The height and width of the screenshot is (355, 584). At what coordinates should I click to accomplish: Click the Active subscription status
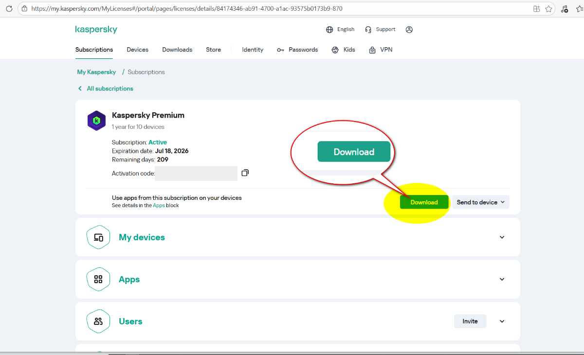coord(158,142)
